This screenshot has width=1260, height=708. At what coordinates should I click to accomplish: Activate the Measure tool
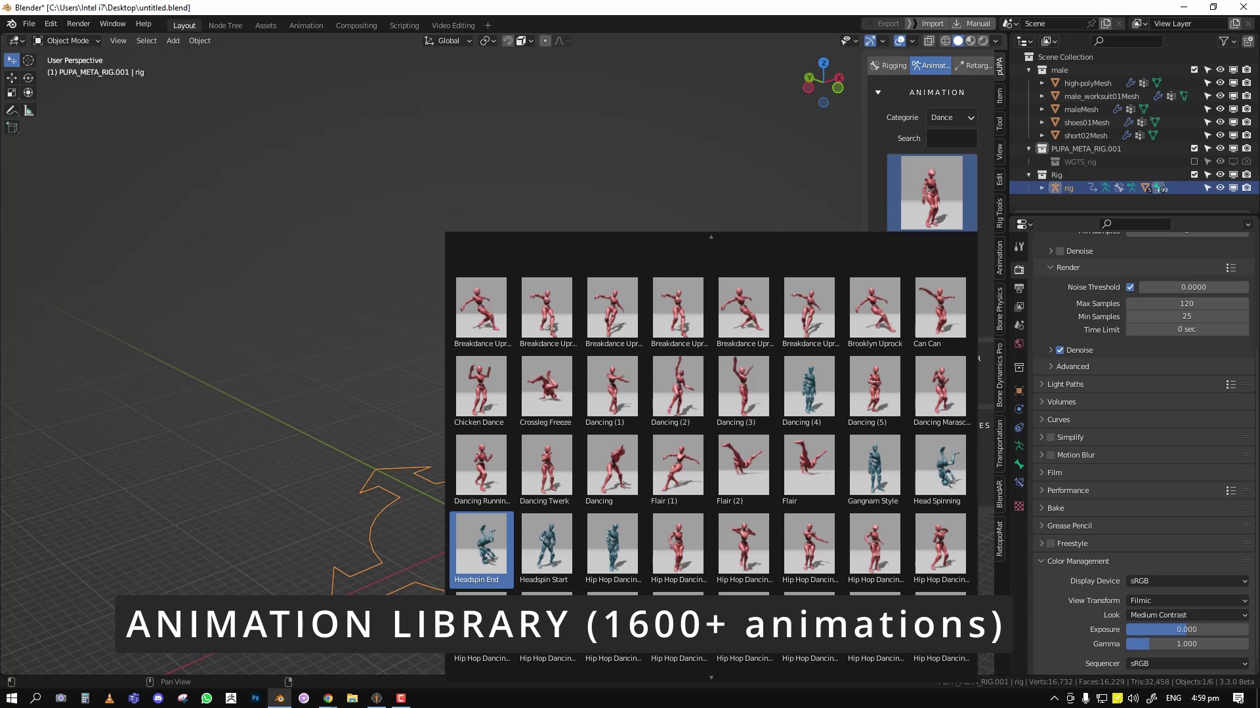pos(28,110)
